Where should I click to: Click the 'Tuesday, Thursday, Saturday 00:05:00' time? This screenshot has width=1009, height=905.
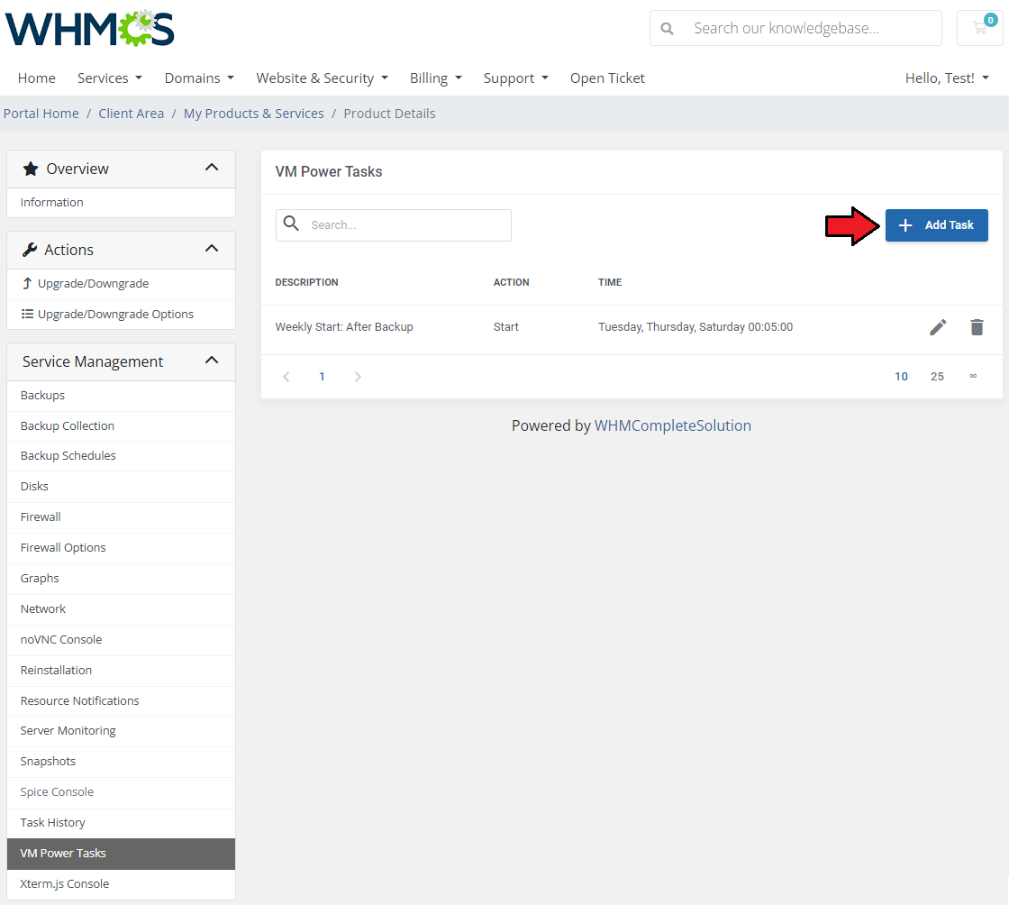click(x=695, y=327)
